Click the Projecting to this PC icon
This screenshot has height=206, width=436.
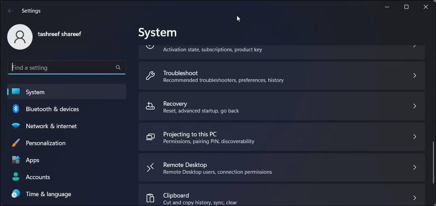150,137
